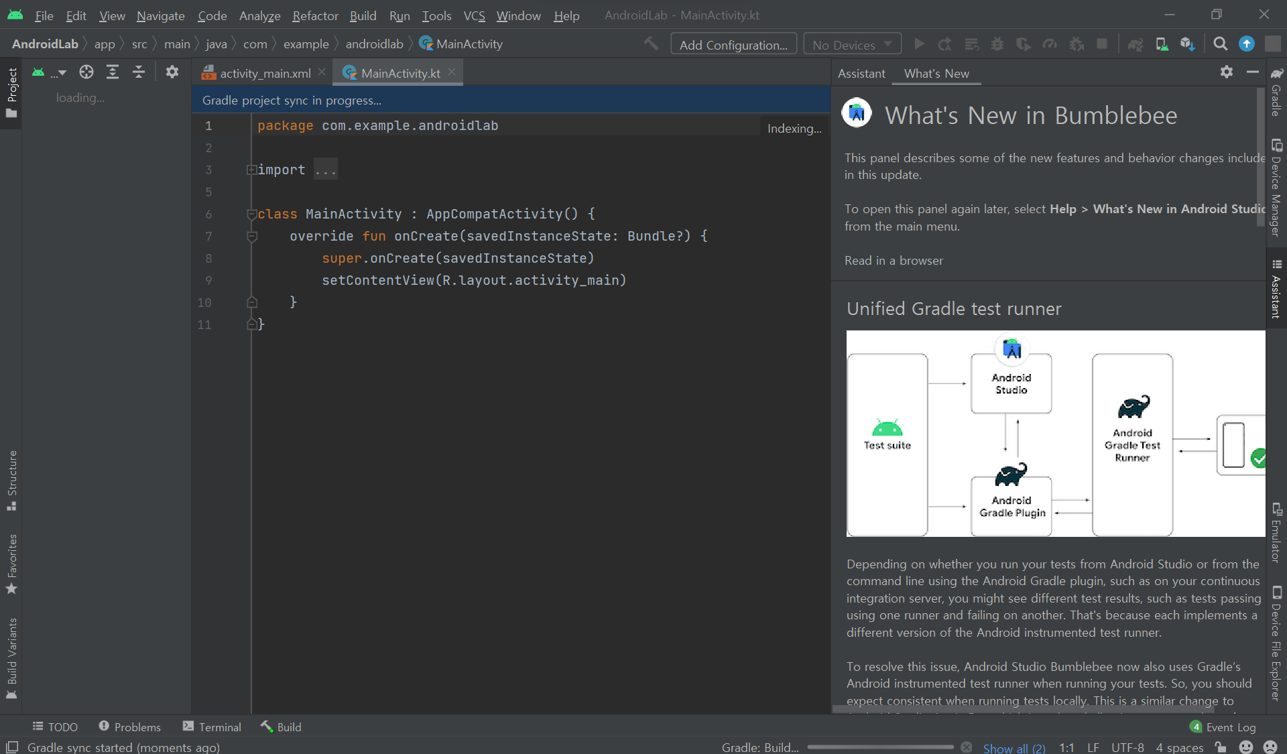
Task: Click the Read in a browser link
Action: pos(894,261)
